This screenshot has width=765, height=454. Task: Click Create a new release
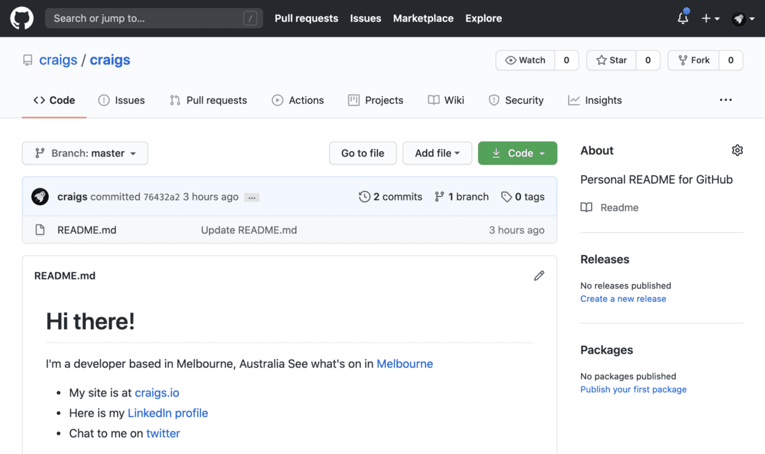point(623,299)
